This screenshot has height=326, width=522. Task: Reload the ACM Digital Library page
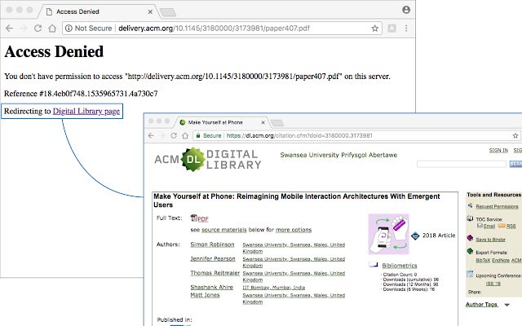pyautogui.click(x=174, y=136)
